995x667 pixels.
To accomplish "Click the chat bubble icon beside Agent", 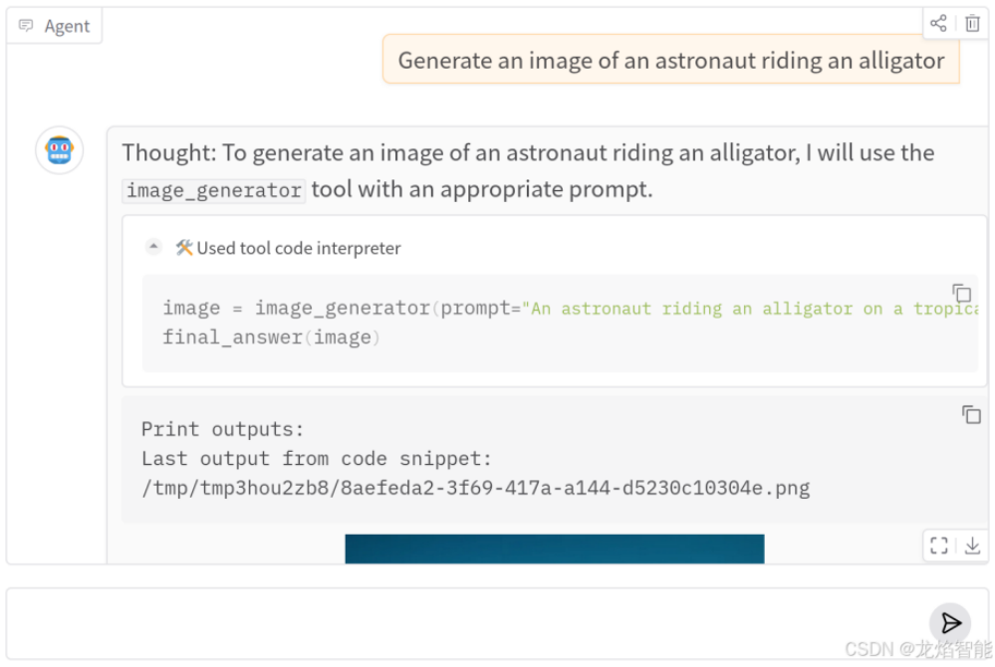I will [26, 25].
